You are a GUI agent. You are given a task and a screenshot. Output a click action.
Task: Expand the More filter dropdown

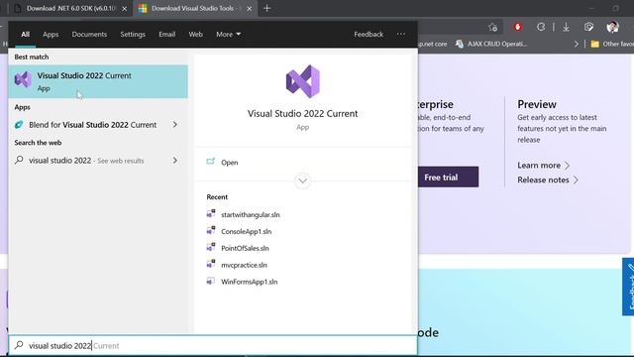click(229, 35)
